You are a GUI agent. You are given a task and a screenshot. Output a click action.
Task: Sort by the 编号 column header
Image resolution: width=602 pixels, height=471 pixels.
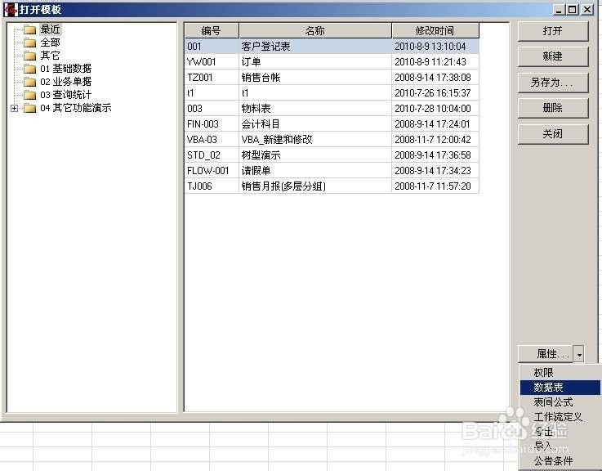(212, 30)
